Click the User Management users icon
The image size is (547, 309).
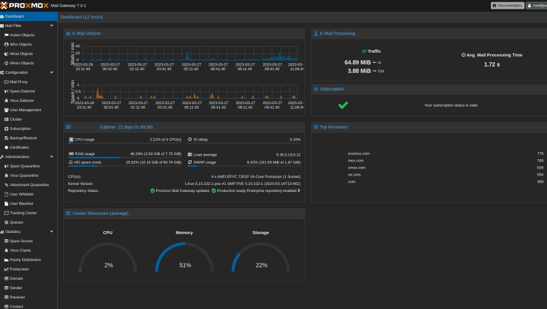[x=6, y=110]
